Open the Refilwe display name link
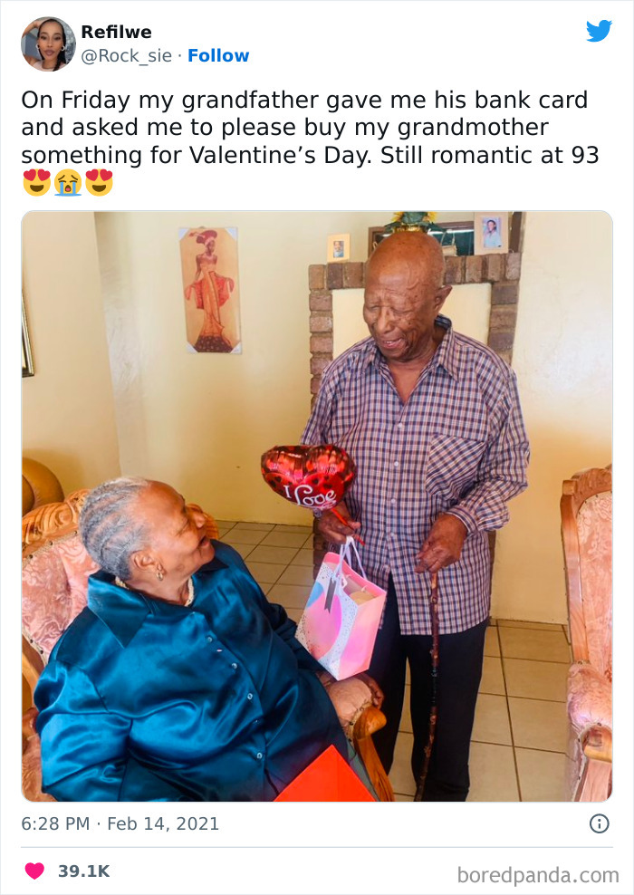The width and height of the screenshot is (634, 895). click(x=117, y=32)
